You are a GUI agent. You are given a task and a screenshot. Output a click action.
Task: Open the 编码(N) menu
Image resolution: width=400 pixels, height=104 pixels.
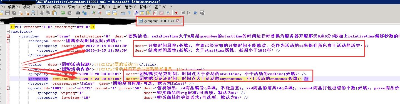coord(59,7)
